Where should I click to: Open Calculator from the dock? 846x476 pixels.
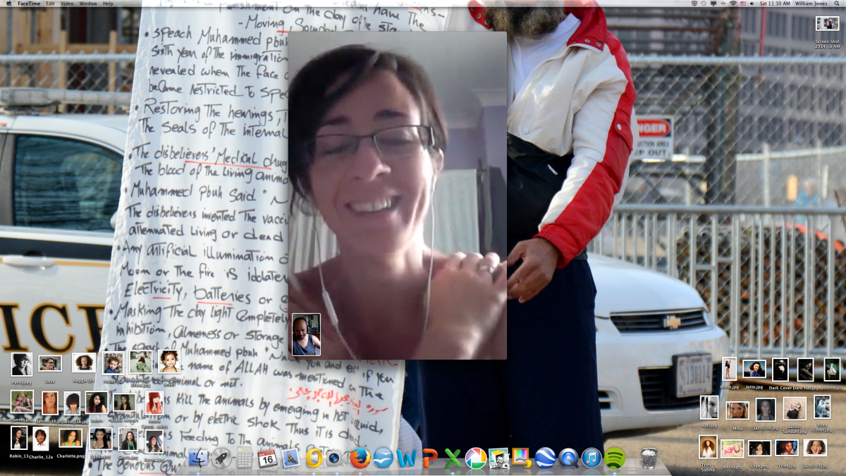pos(245,458)
